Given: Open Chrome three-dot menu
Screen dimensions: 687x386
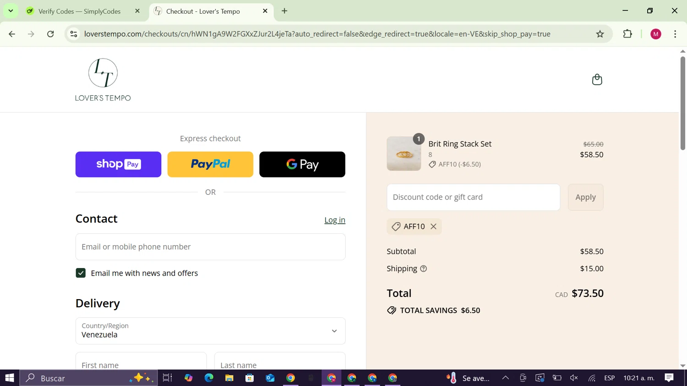Looking at the screenshot, I should point(675,34).
